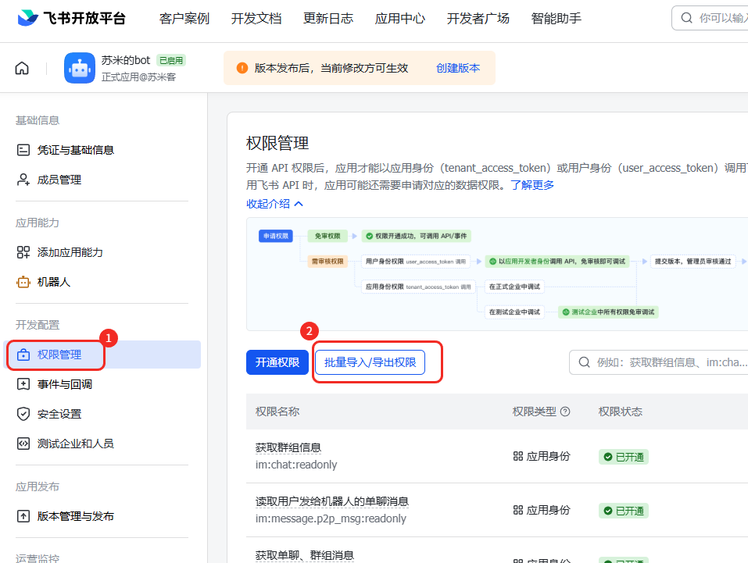Click the 飞书开放平台 logo

(72, 18)
